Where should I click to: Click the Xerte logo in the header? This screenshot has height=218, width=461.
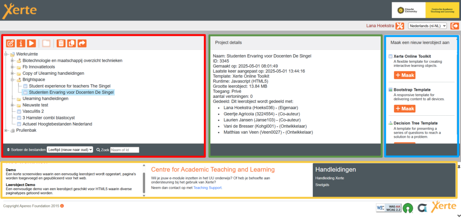pos(19,11)
